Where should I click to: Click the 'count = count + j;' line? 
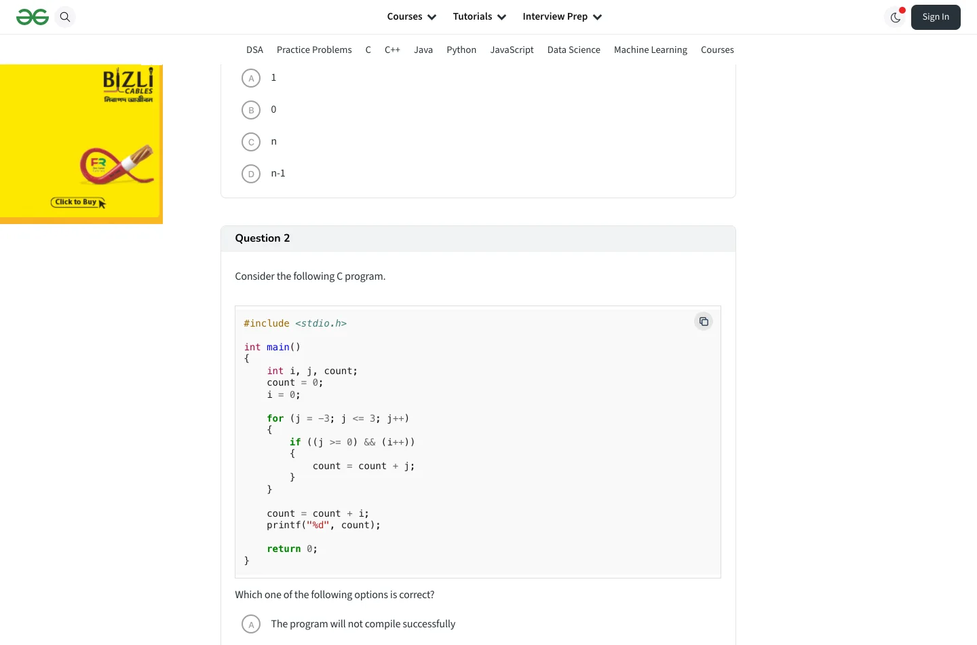click(364, 466)
